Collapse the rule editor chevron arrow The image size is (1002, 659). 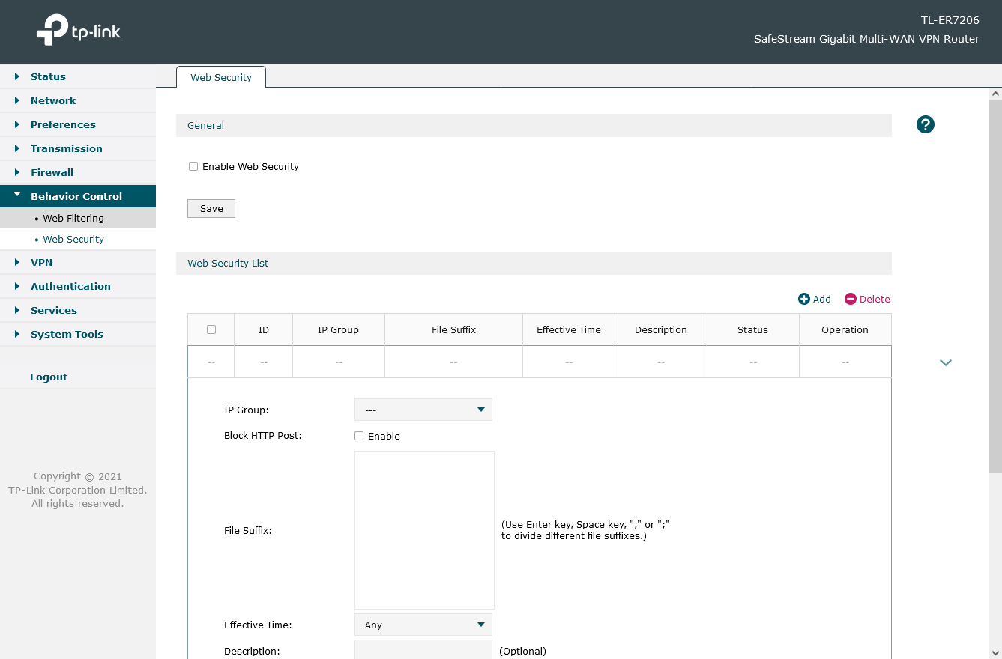(x=946, y=362)
